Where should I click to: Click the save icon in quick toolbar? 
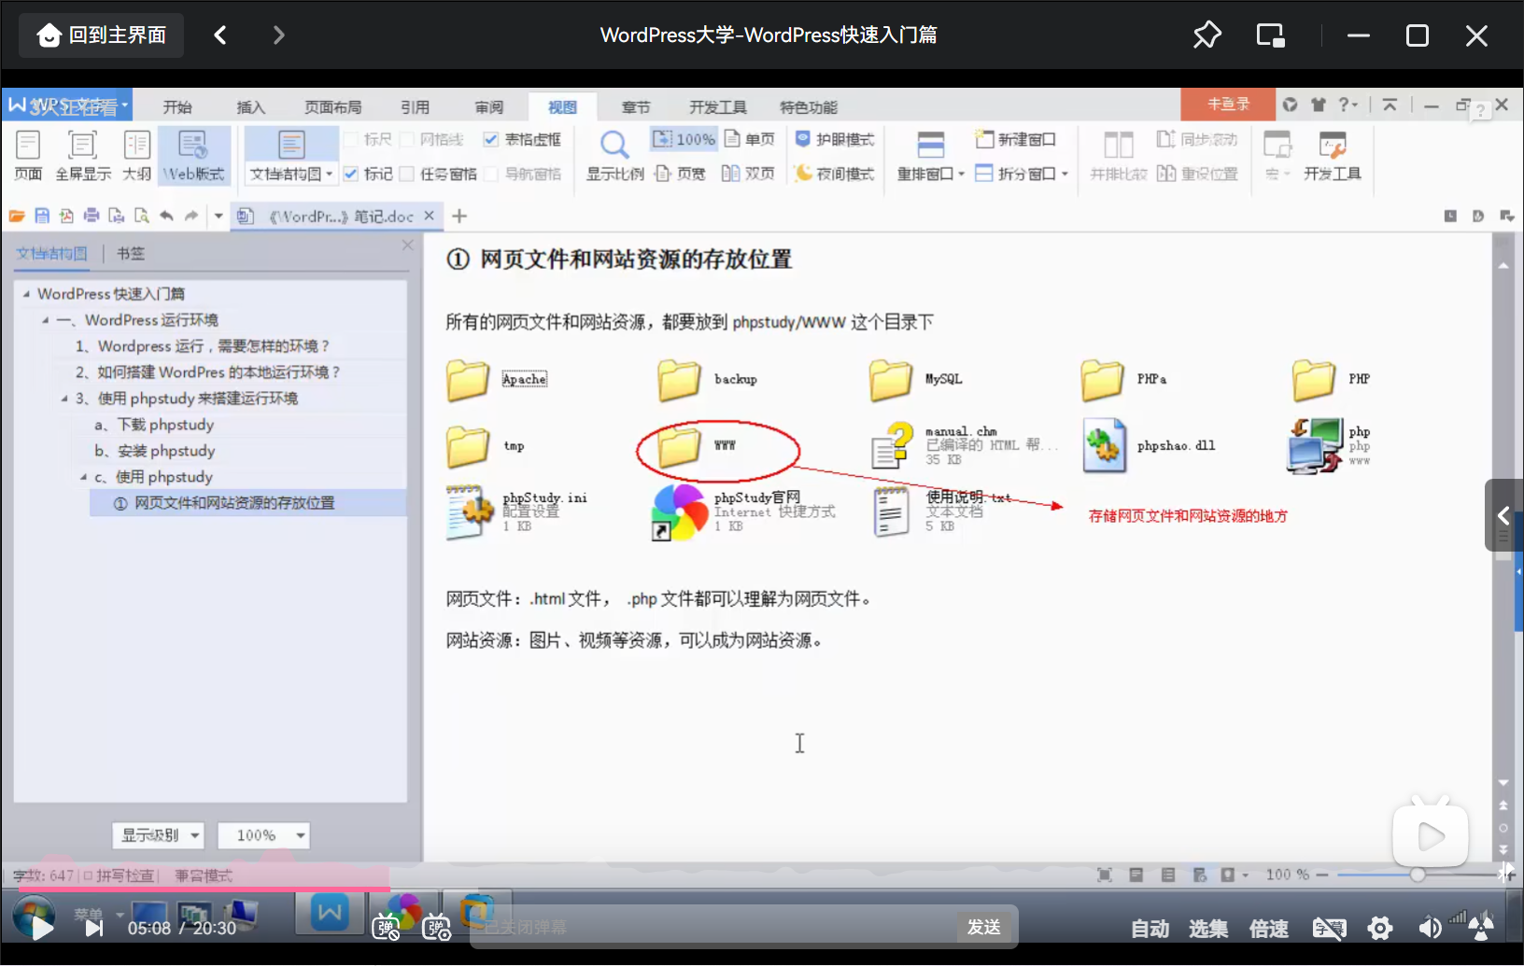(42, 216)
